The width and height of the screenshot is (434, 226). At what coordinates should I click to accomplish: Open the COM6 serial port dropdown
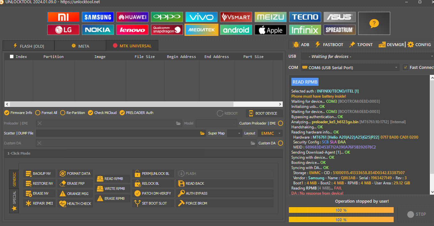pos(350,68)
